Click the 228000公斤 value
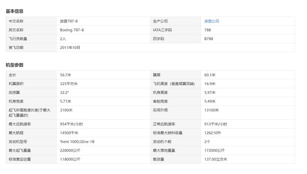 [70, 150]
